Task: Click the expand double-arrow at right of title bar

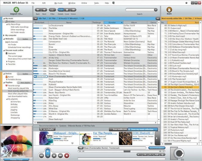Action: pyautogui.click(x=158, y=19)
